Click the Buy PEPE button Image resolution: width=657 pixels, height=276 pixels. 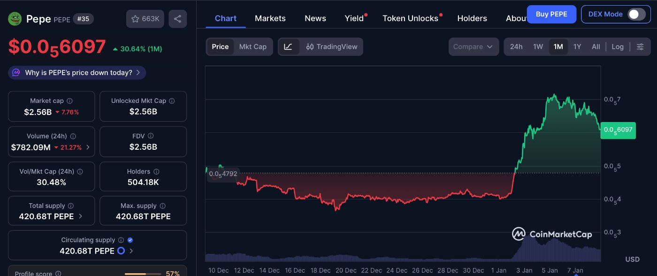click(551, 14)
